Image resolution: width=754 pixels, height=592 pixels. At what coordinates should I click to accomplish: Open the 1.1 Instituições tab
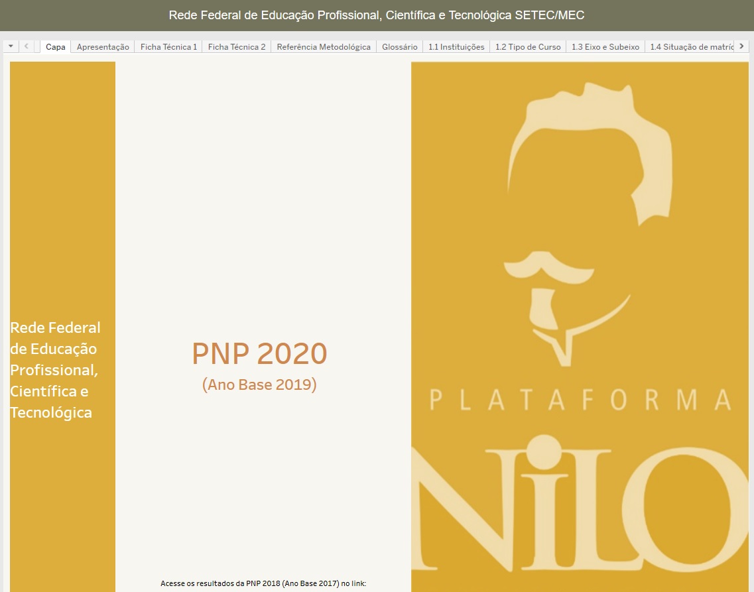[456, 46]
